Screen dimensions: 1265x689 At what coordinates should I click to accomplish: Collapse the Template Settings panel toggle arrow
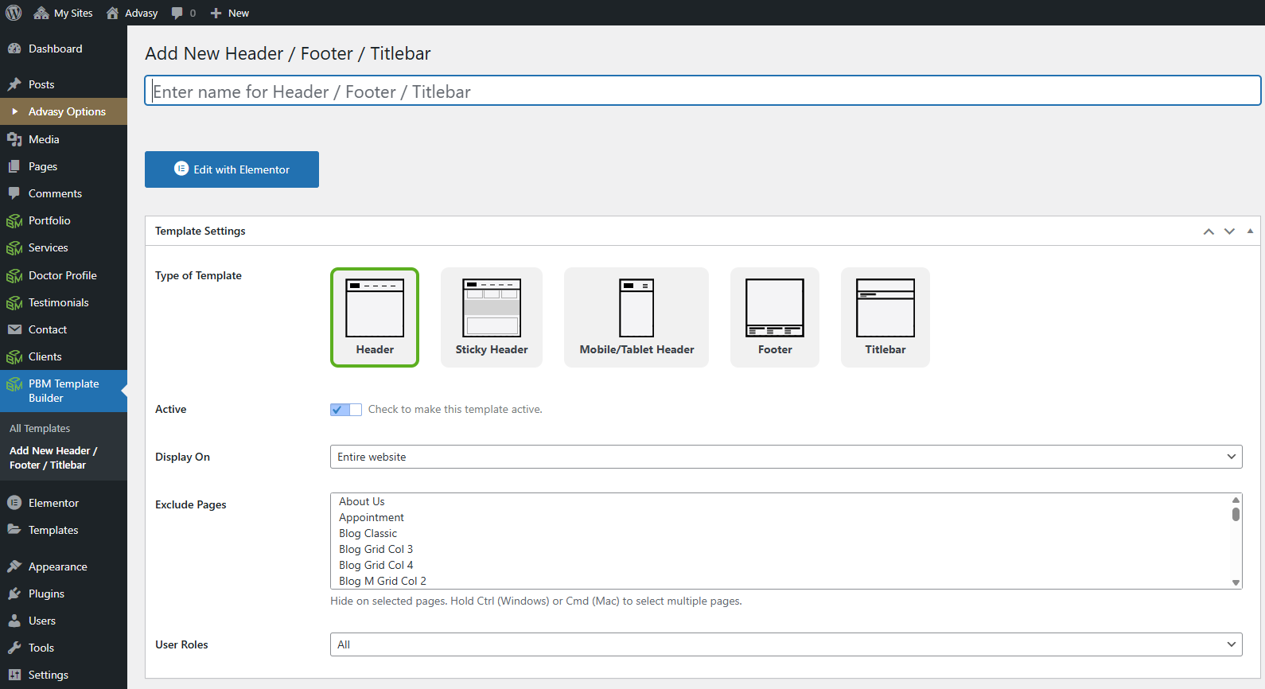(1250, 231)
